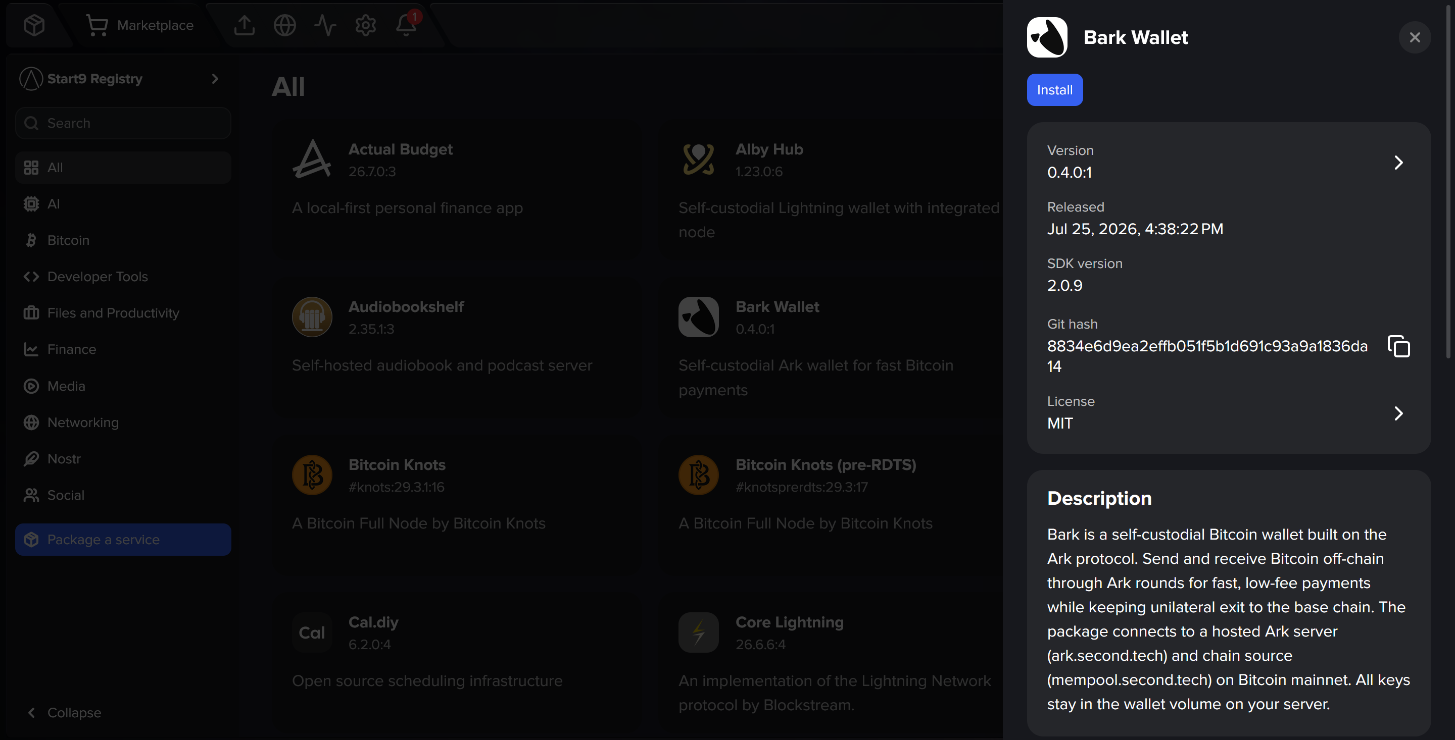Click 'Self-hosted audiobook and podcast server' text
The height and width of the screenshot is (740, 1455).
point(442,366)
